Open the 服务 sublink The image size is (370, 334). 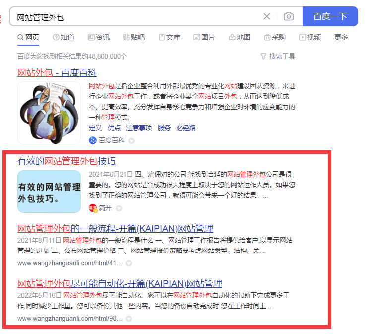coord(164,128)
